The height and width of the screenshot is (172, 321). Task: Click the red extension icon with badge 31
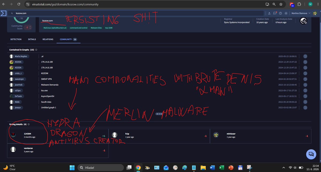point(292,5)
